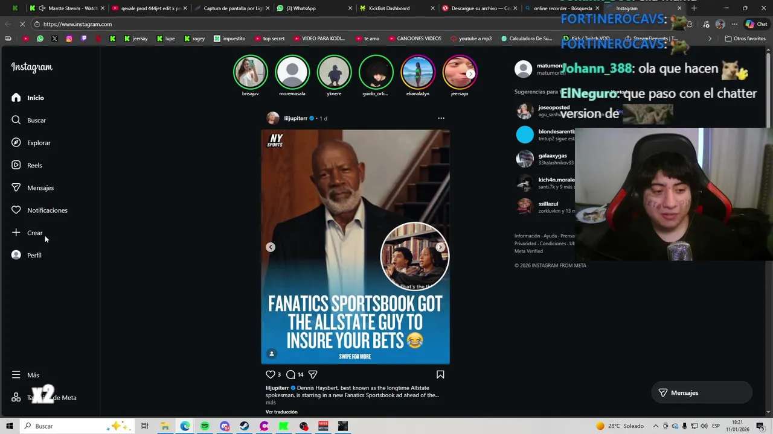773x434 pixels.
Task: Open the 'impuestito' bookmark
Action: pos(229,39)
